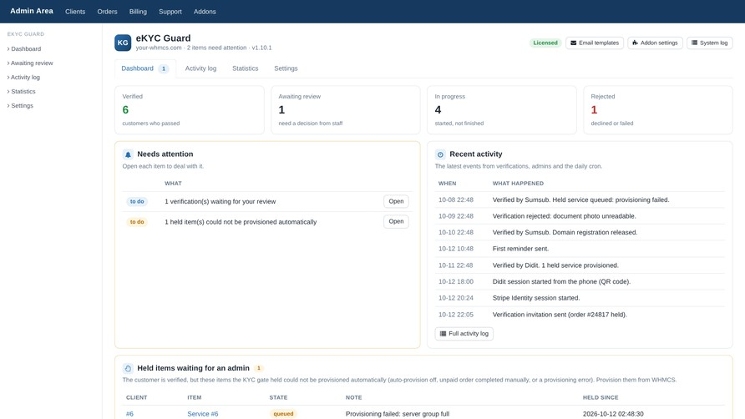745x419 pixels.
Task: Click the held items count badge
Action: coord(258,368)
